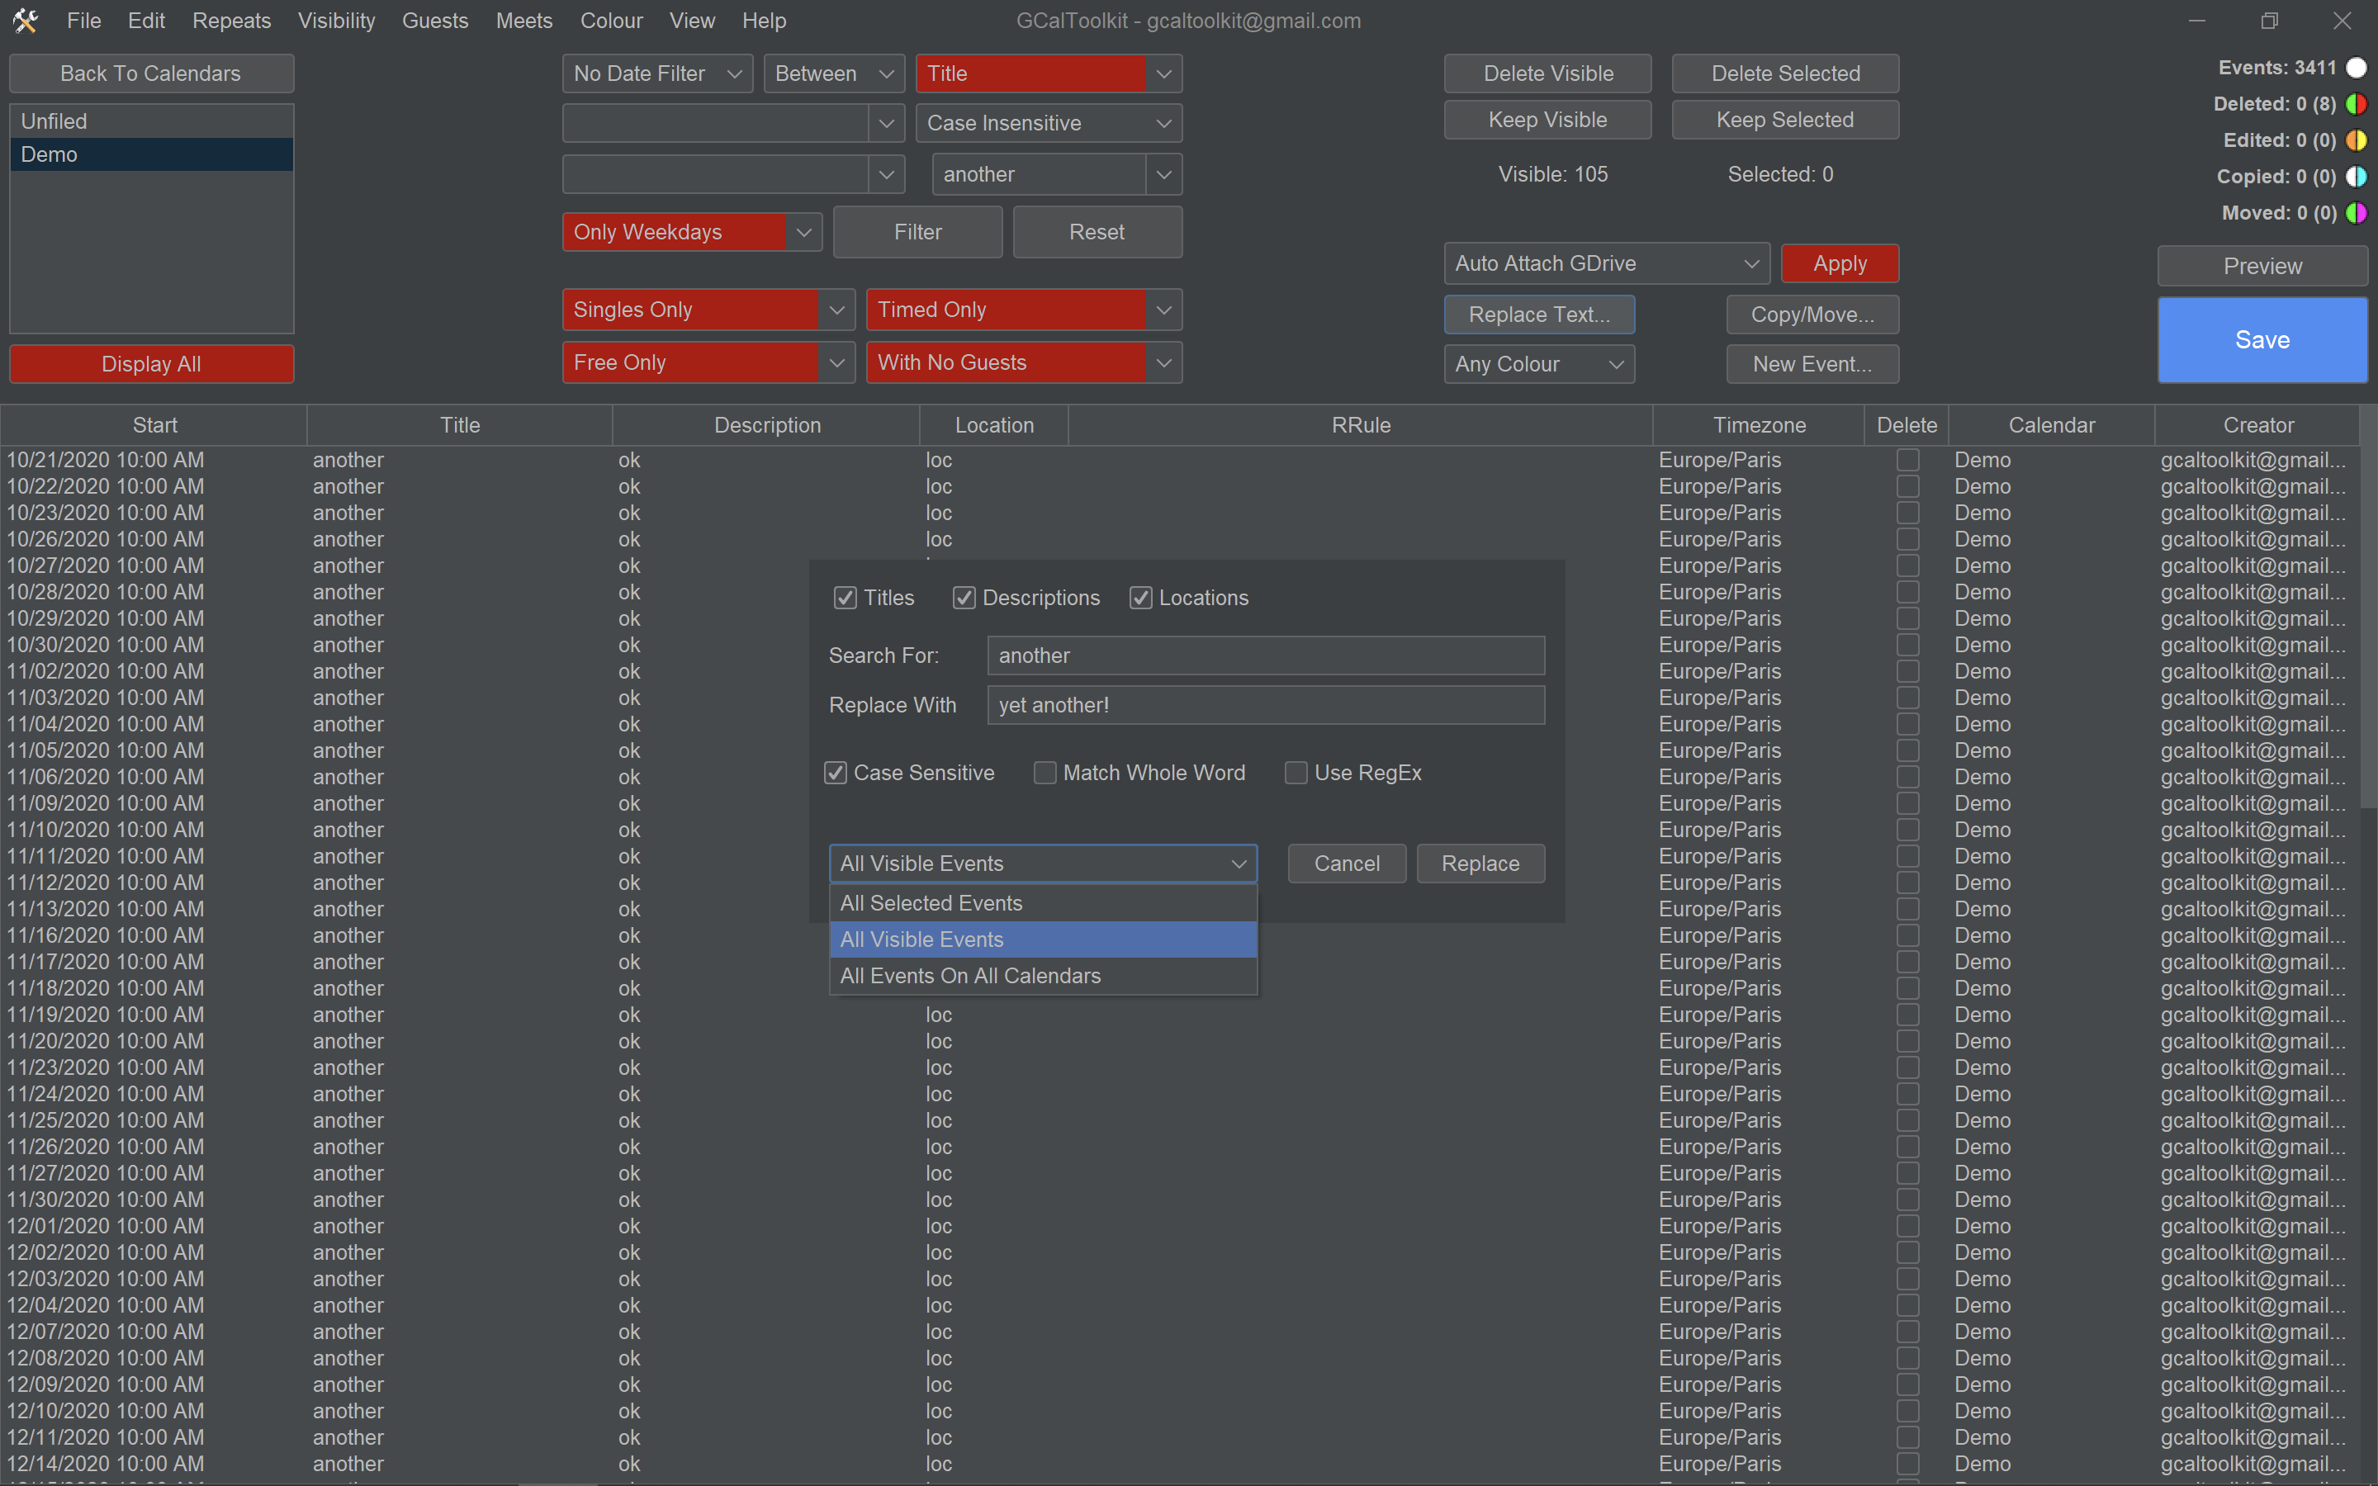Image resolution: width=2378 pixels, height=1486 pixels.
Task: Click the Save button
Action: (2261, 339)
